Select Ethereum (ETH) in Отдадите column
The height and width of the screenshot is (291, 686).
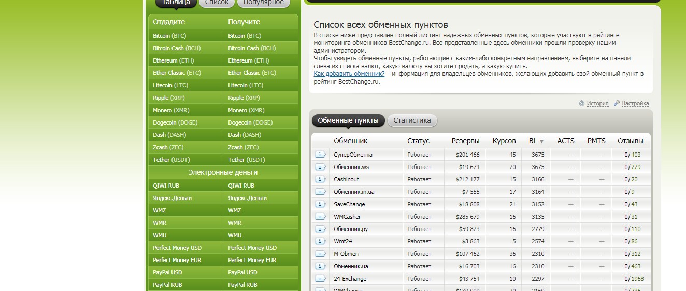pos(185,60)
